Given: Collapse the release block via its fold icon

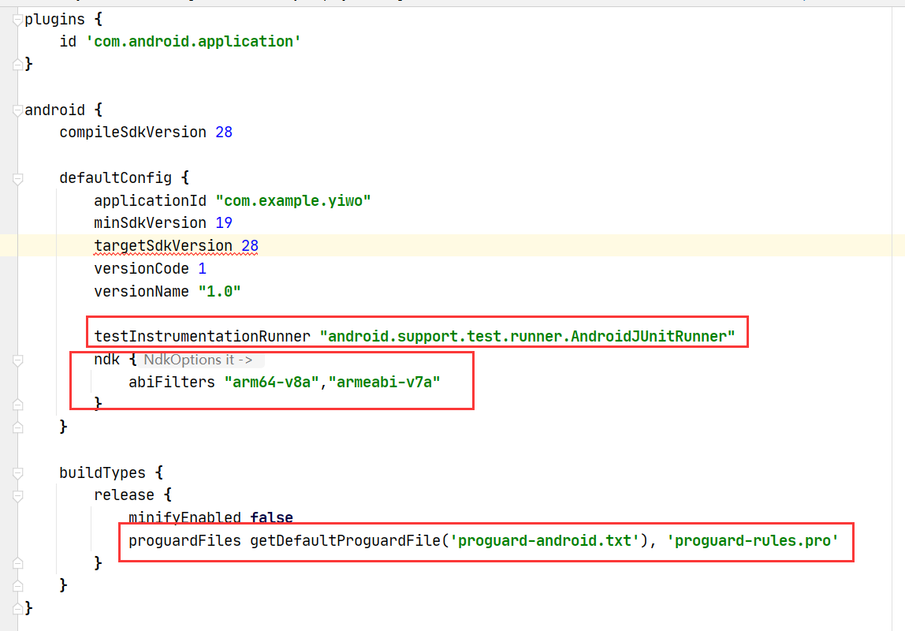Looking at the screenshot, I should [x=16, y=495].
